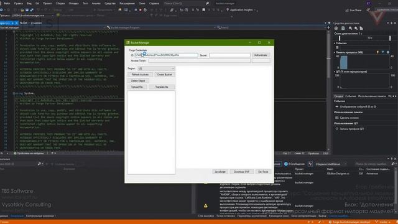Click the bookmark toolbar icon

(203, 10)
